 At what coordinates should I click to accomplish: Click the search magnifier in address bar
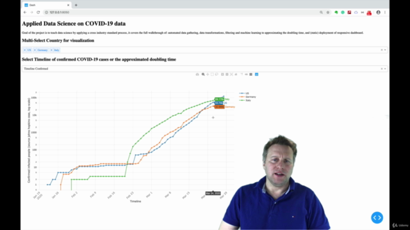[x=321, y=12]
